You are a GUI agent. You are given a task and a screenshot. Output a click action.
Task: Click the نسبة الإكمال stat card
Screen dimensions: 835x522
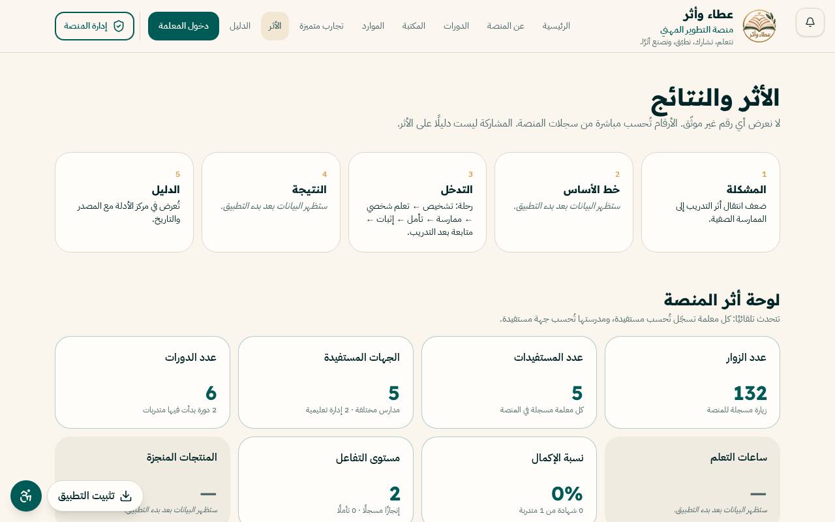click(x=509, y=480)
